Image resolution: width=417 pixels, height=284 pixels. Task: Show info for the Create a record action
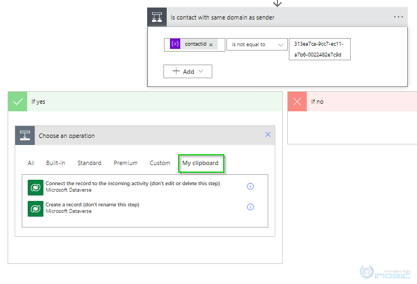(x=250, y=207)
